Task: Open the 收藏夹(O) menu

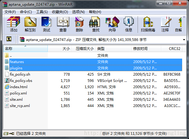Action: 60,12
